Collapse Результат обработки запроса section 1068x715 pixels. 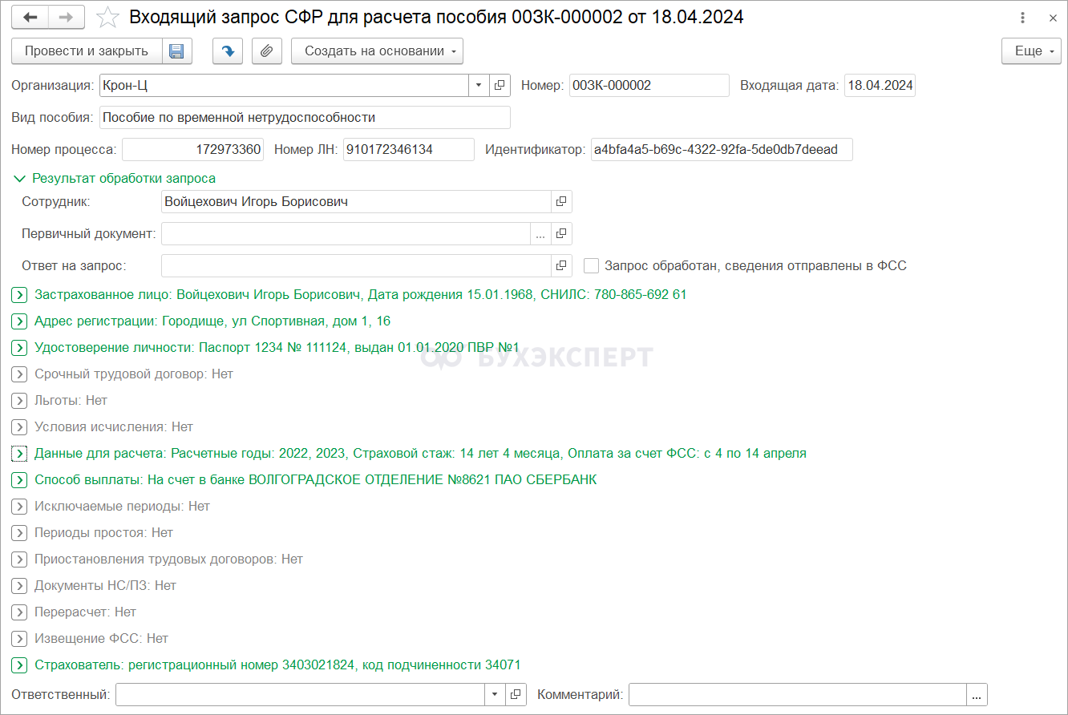pyautogui.click(x=20, y=179)
